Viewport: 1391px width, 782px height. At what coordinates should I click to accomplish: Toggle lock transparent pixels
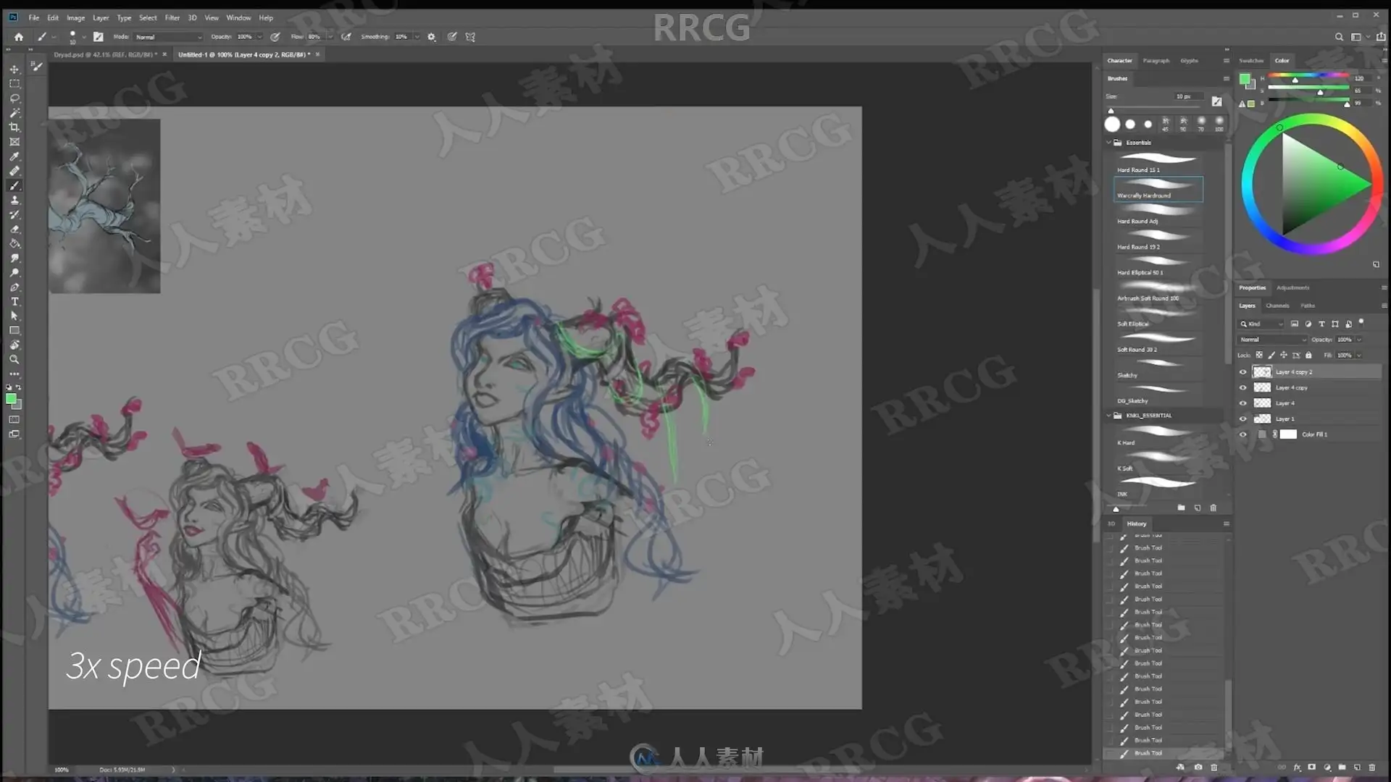coord(1259,356)
